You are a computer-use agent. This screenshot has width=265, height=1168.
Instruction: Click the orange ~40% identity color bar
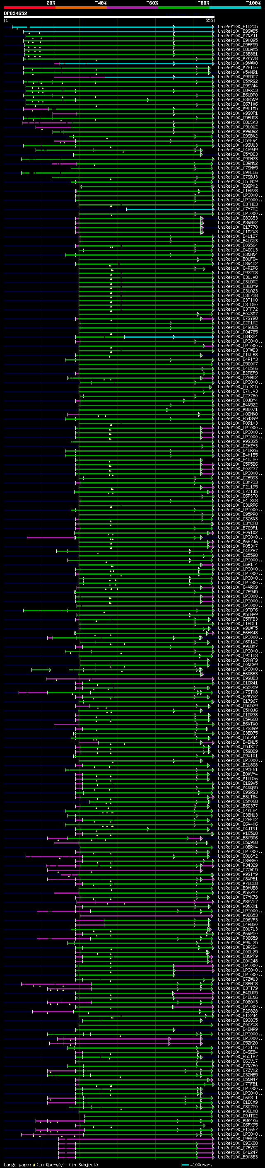tap(81, 7)
